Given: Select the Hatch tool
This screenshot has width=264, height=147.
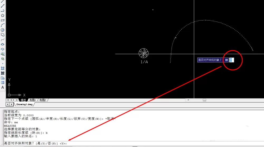Looking at the screenshot, I should tap(3, 68).
